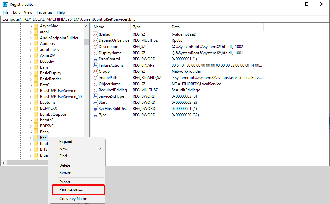Open the Favorites menu
Image resolution: width=330 pixels, height=204 pixels.
[x=44, y=12]
